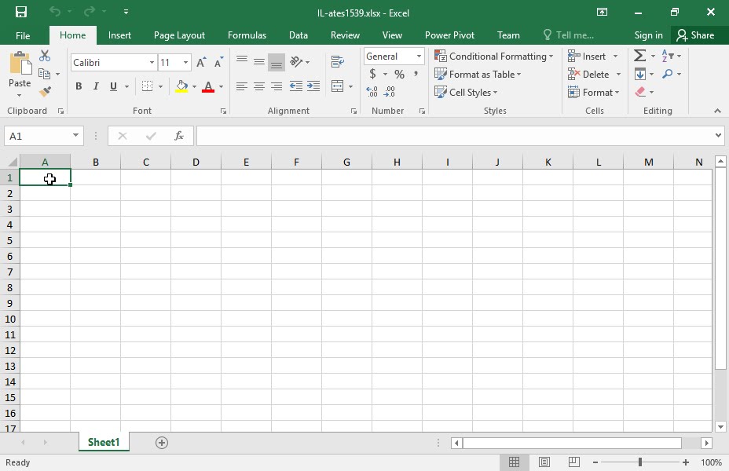Toggle Center alignment
The height and width of the screenshot is (471, 729).
[x=259, y=86]
